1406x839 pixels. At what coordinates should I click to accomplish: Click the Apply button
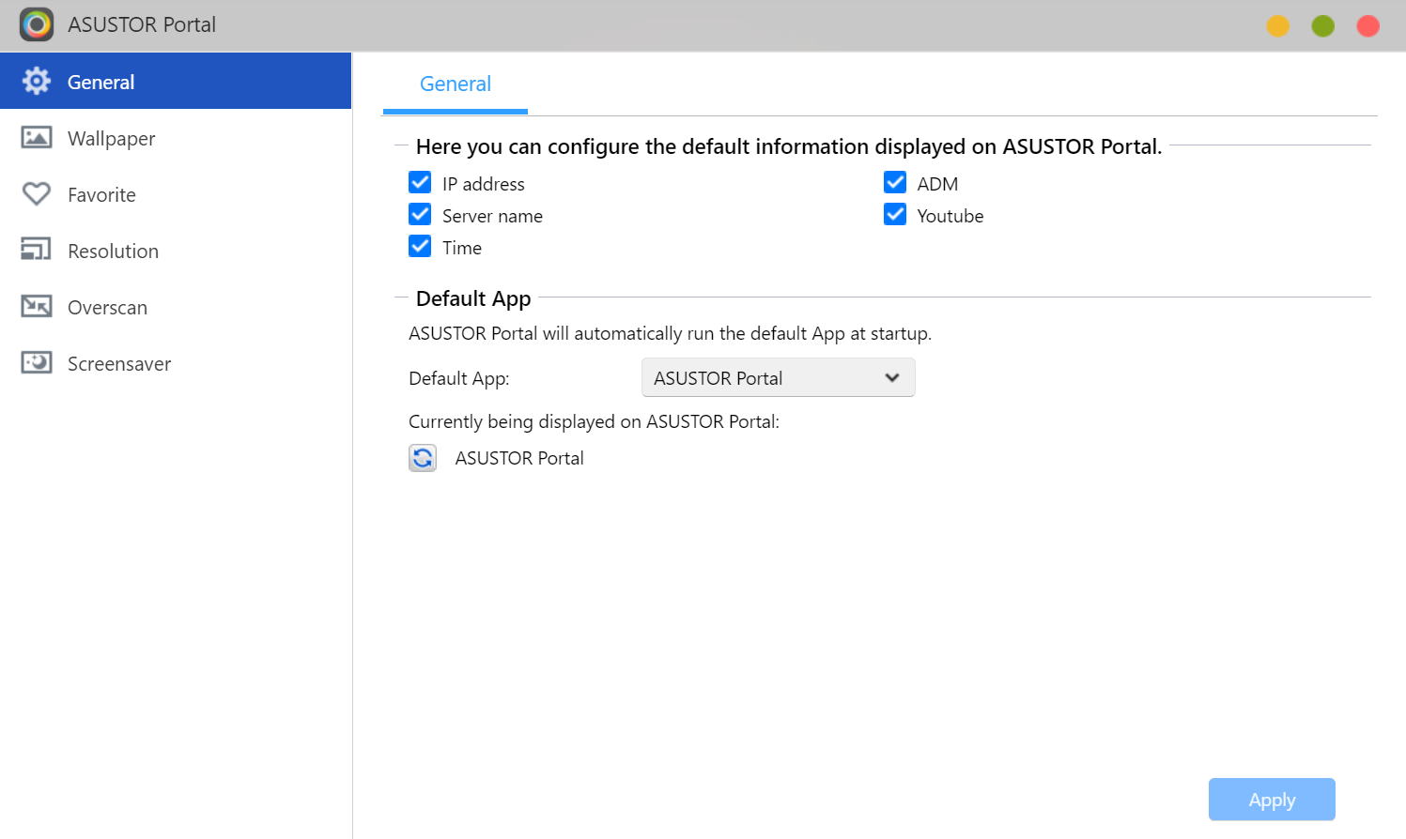click(x=1272, y=800)
